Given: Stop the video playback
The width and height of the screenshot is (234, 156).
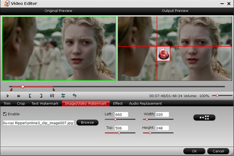Looking at the screenshot, I should point(18,96).
